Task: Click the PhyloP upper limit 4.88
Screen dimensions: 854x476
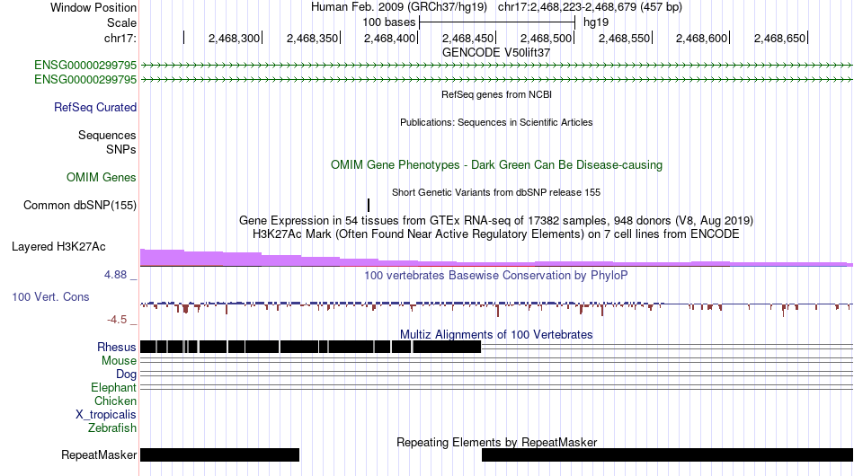Action: coord(115,275)
